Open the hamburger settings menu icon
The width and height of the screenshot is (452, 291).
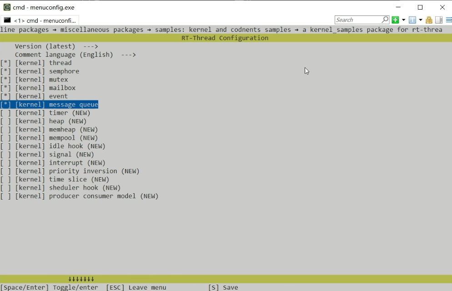tap(449, 20)
